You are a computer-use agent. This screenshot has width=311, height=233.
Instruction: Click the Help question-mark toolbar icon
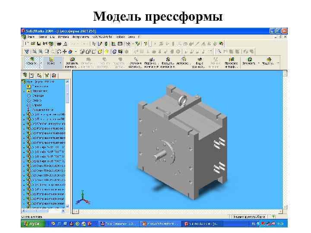pyautogui.click(x=146, y=44)
